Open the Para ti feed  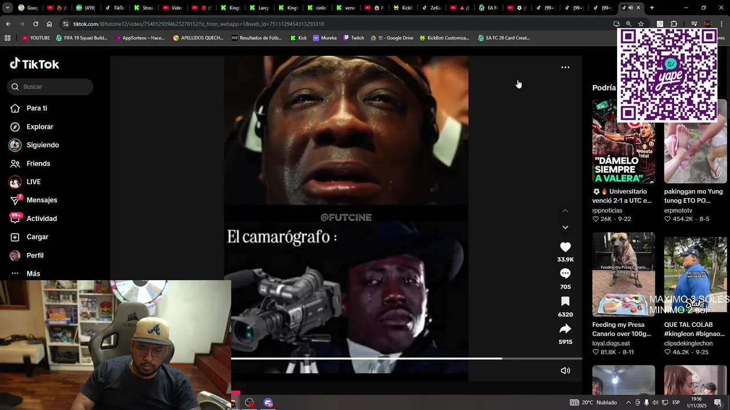(x=36, y=108)
